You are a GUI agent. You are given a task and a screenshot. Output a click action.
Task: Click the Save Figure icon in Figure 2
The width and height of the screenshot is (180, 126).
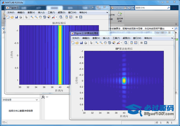click(x=81, y=43)
